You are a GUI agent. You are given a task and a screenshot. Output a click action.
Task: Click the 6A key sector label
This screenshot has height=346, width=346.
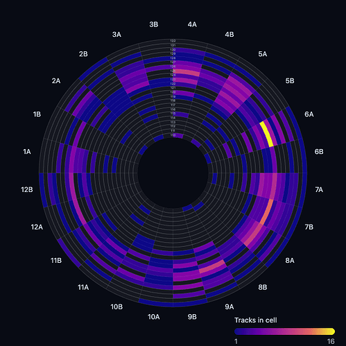pyautogui.click(x=309, y=114)
